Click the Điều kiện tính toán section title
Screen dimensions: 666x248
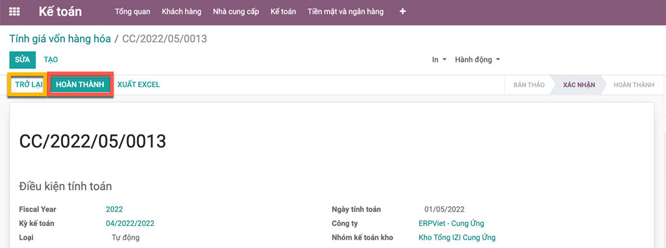coord(66,186)
